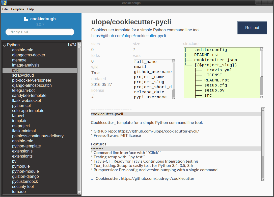Select the image-analysis template
The width and height of the screenshot is (274, 197).
click(x=26, y=65)
